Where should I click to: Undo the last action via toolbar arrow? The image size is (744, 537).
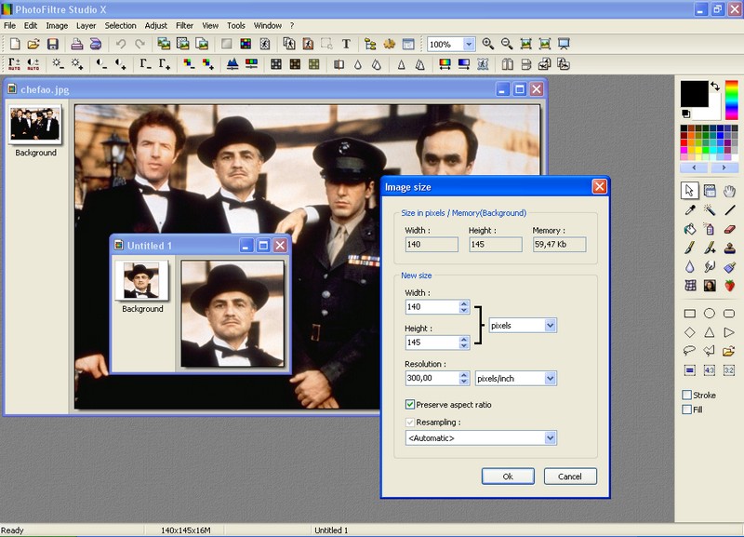(121, 44)
